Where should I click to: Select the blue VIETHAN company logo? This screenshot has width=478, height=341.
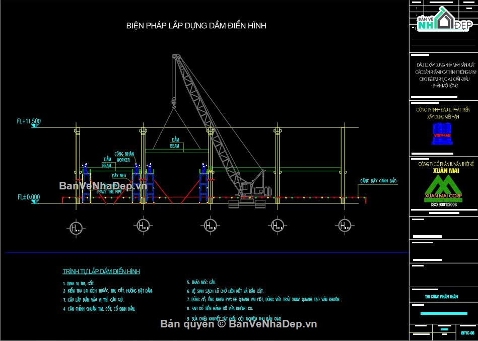click(442, 134)
